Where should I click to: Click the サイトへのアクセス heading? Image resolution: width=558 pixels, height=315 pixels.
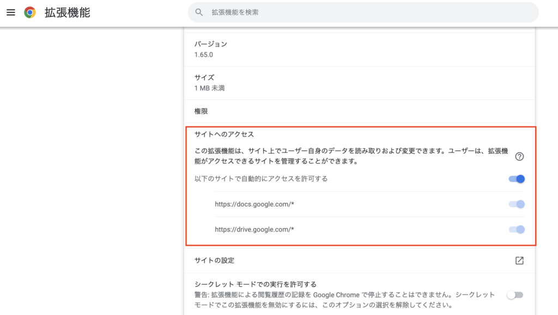point(224,134)
